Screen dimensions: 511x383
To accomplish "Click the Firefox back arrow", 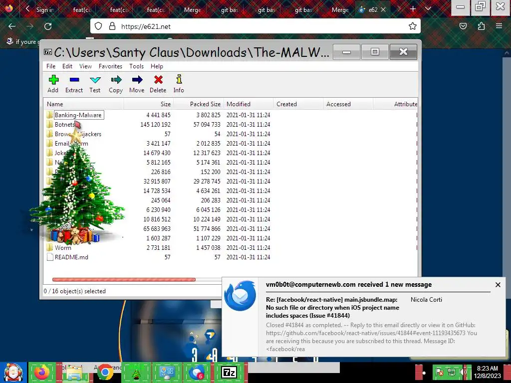I will 12,26.
